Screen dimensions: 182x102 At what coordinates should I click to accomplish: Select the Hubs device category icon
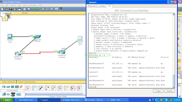(x=13, y=87)
